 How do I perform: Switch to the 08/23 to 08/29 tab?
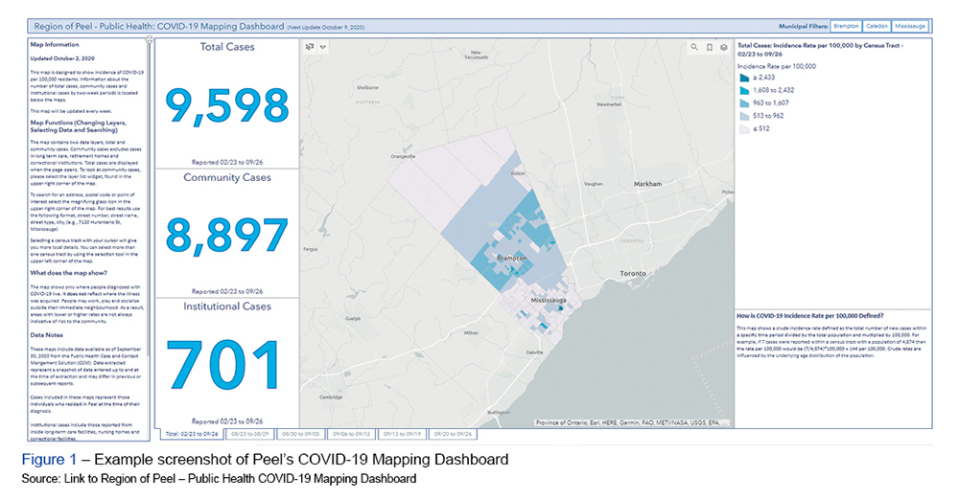pyautogui.click(x=250, y=433)
